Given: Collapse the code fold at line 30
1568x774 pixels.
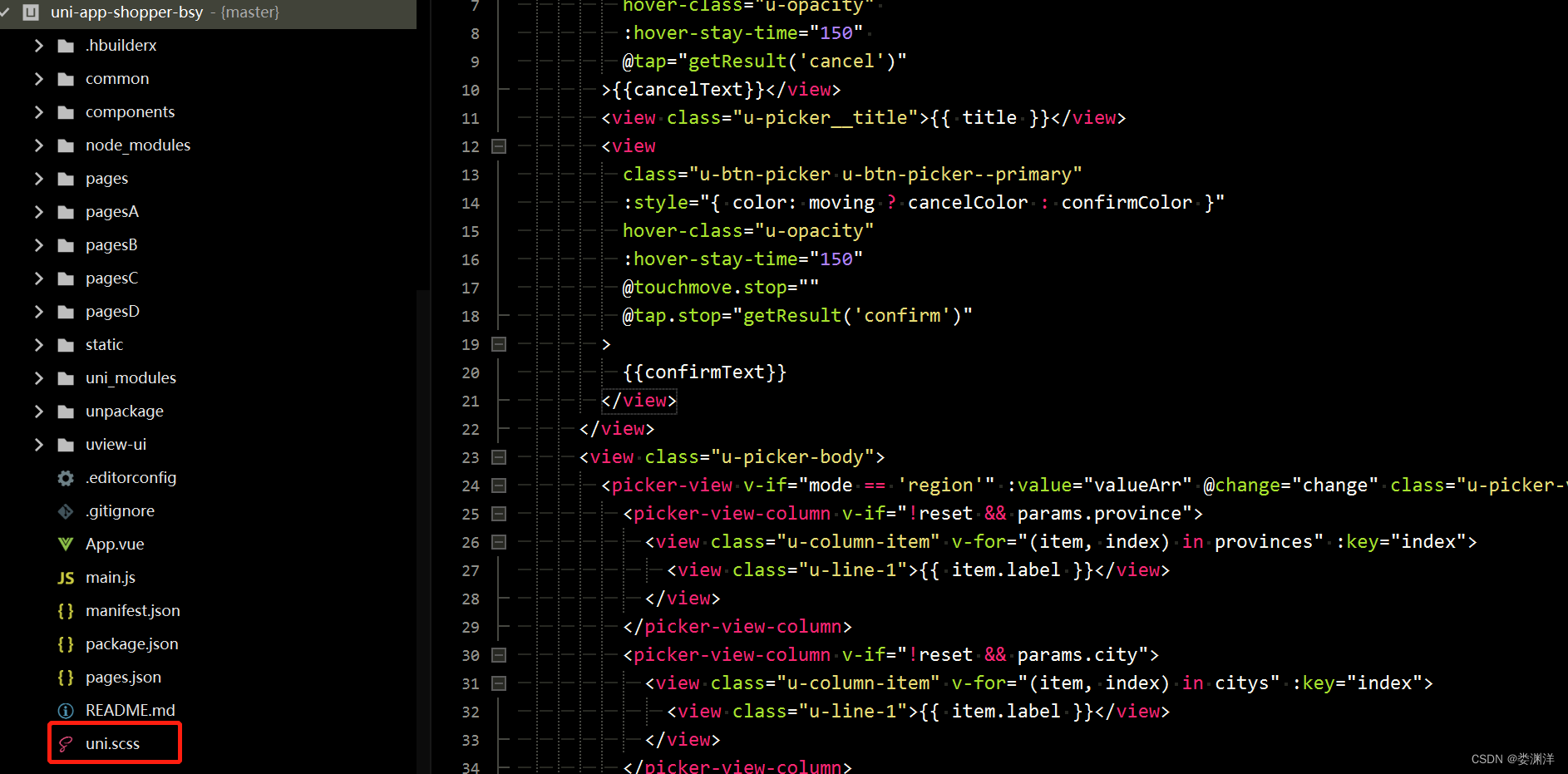Looking at the screenshot, I should (499, 655).
